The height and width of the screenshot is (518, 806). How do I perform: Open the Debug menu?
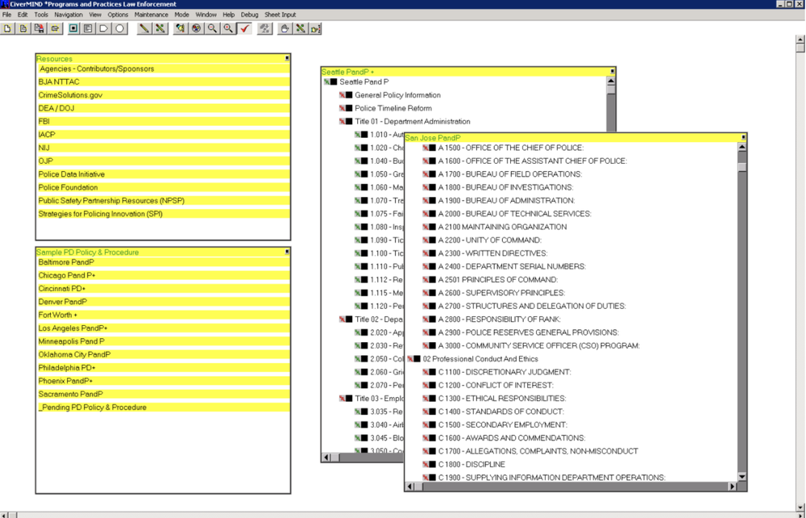(x=249, y=15)
